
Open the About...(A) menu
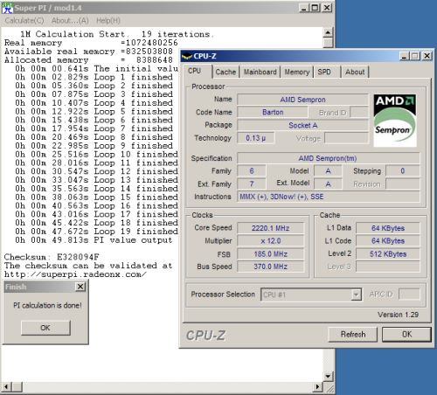point(70,20)
